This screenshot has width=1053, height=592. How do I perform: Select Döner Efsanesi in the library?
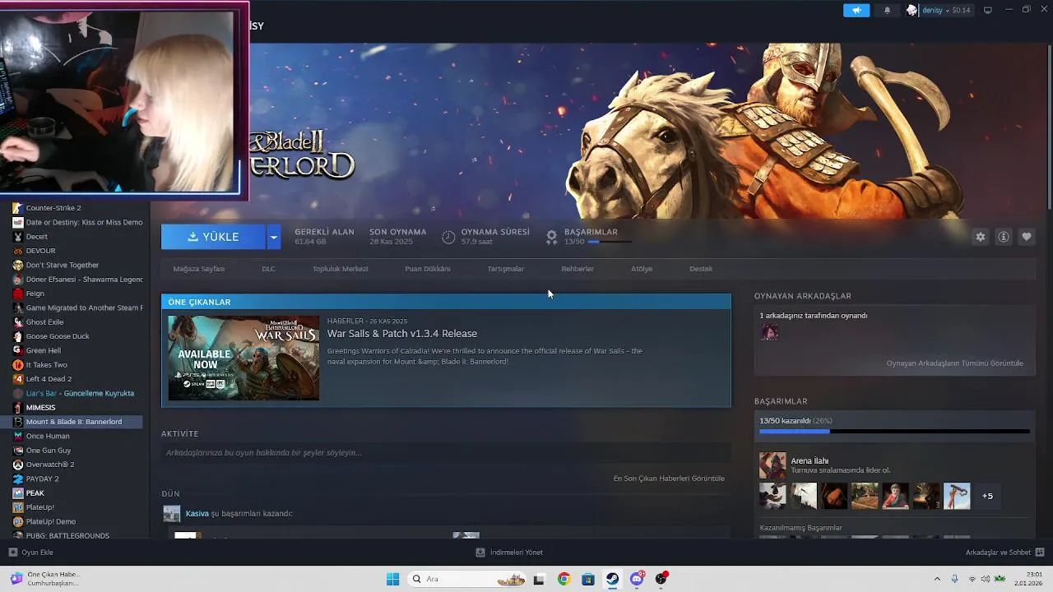click(x=84, y=280)
